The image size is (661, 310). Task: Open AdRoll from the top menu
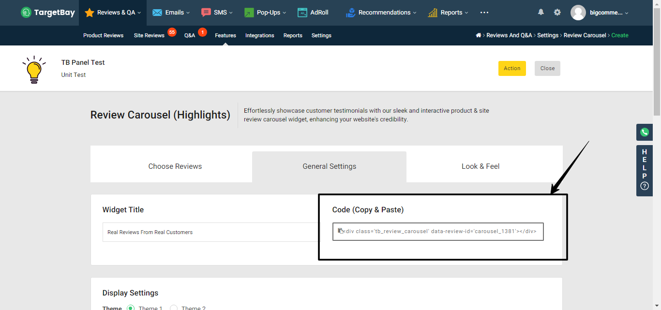(319, 13)
